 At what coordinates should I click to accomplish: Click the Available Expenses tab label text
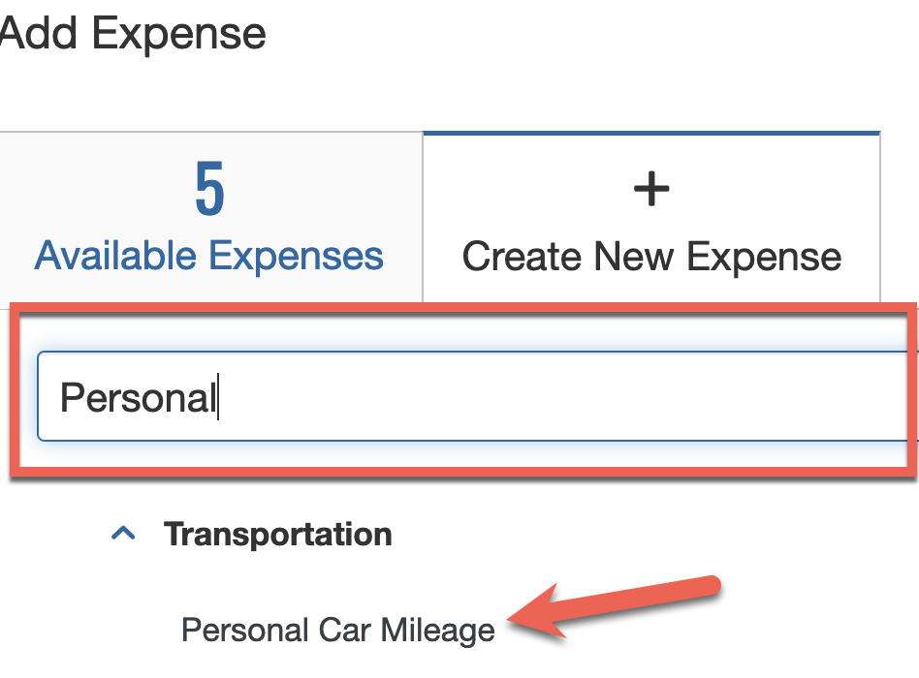(x=209, y=255)
